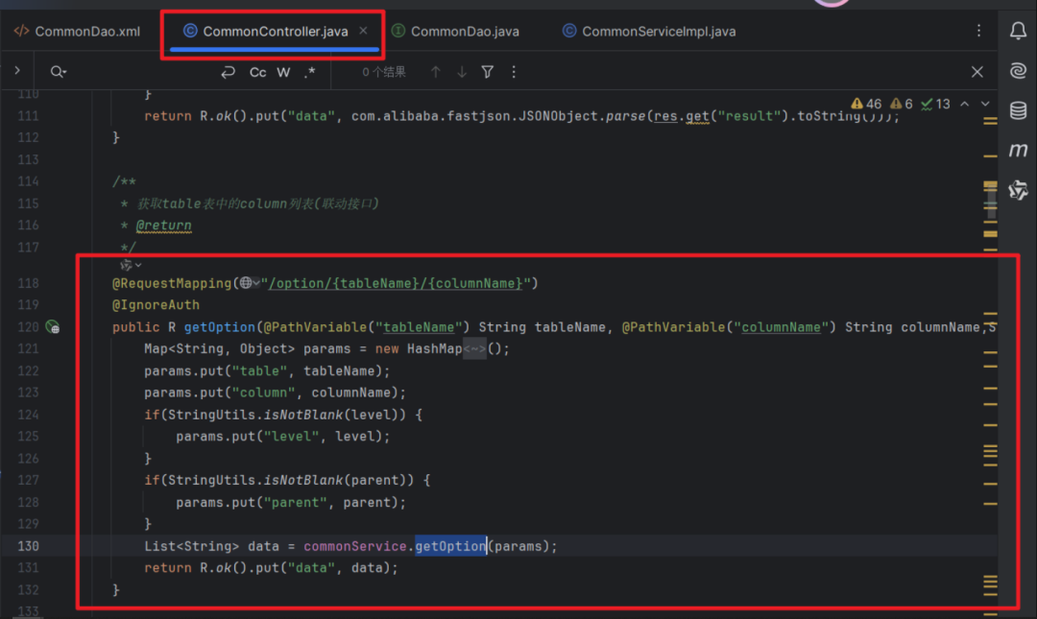Toggle Words (W) search option
The image size is (1037, 619).
click(283, 71)
